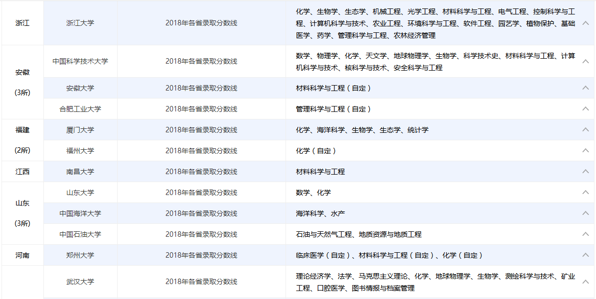View 2018年各省录取分数线 for 郑州大学
596x299 pixels.
201,255
